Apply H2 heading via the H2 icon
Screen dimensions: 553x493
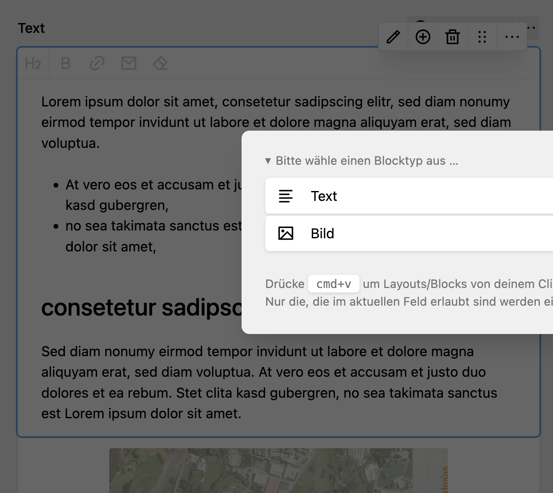click(33, 63)
